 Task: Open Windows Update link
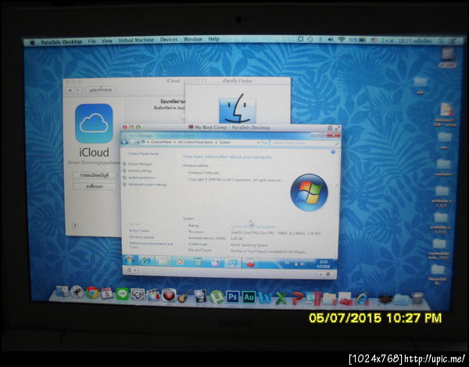coord(141,237)
